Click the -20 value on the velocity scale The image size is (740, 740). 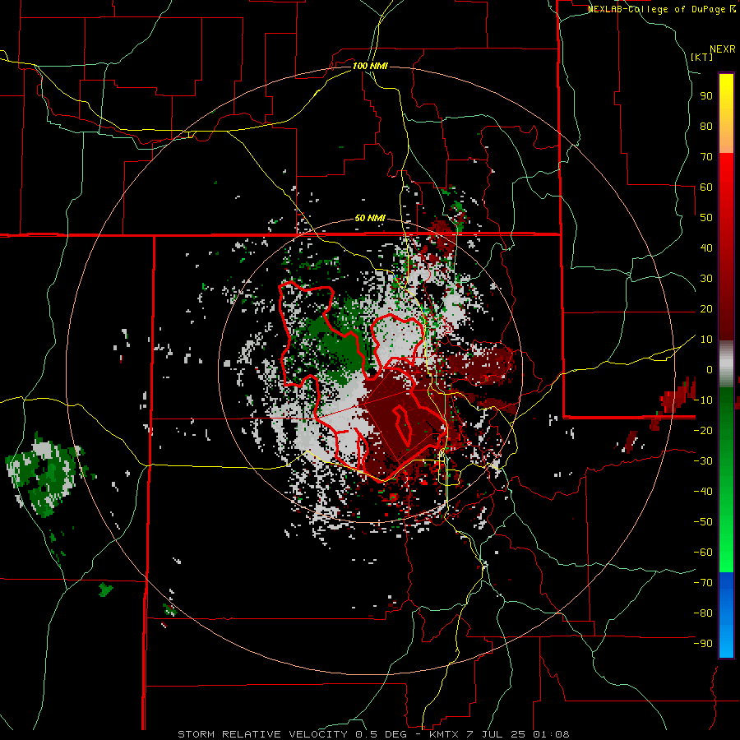click(x=703, y=430)
